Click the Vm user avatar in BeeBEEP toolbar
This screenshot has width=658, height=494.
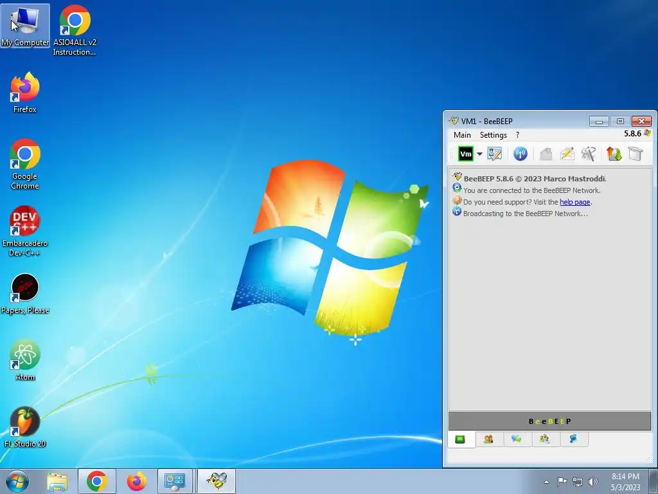pyautogui.click(x=466, y=154)
